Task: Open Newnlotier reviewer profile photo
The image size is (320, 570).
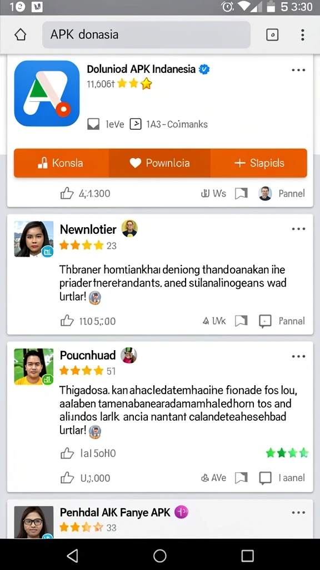Action: click(34, 239)
